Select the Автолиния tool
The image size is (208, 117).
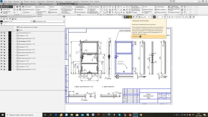point(27,7)
